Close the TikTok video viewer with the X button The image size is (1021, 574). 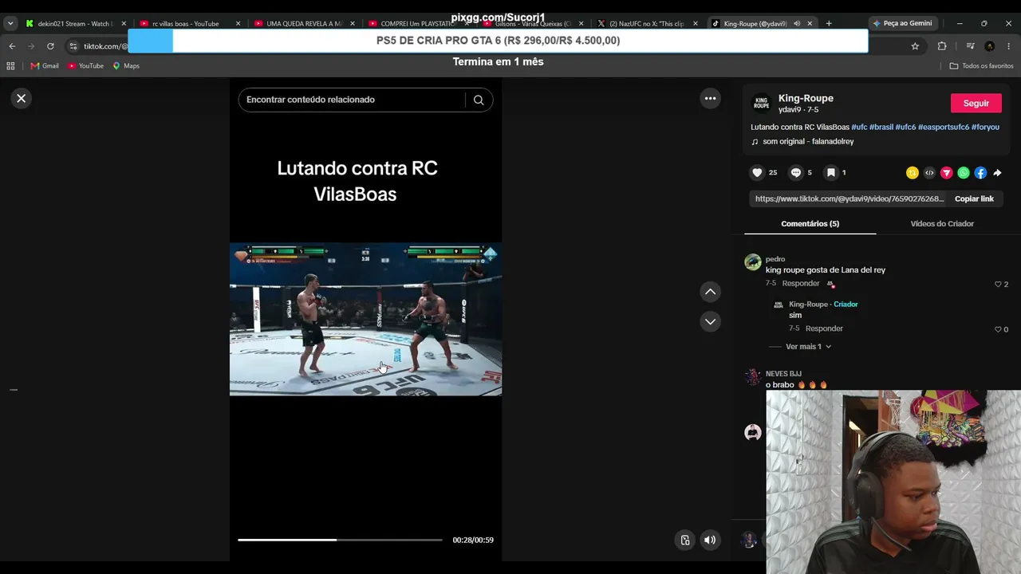[22, 98]
